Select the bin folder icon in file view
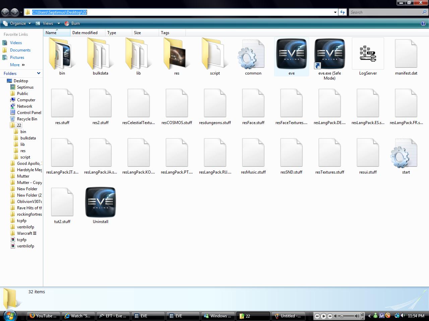 (x=62, y=54)
